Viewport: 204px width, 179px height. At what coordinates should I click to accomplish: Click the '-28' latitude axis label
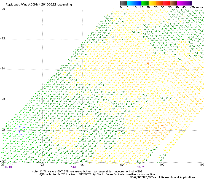click(x=2, y=130)
